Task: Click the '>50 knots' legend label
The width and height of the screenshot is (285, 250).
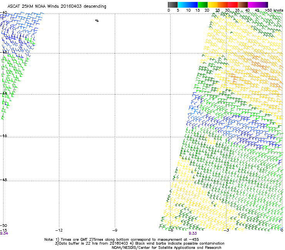Action: tap(274, 10)
